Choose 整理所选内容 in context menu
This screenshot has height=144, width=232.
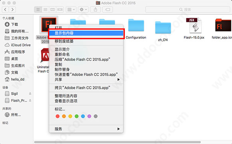[86, 96]
